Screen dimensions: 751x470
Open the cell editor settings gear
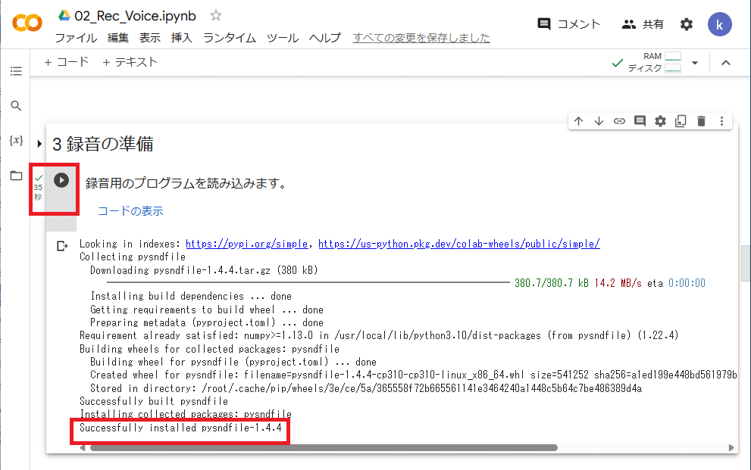661,121
